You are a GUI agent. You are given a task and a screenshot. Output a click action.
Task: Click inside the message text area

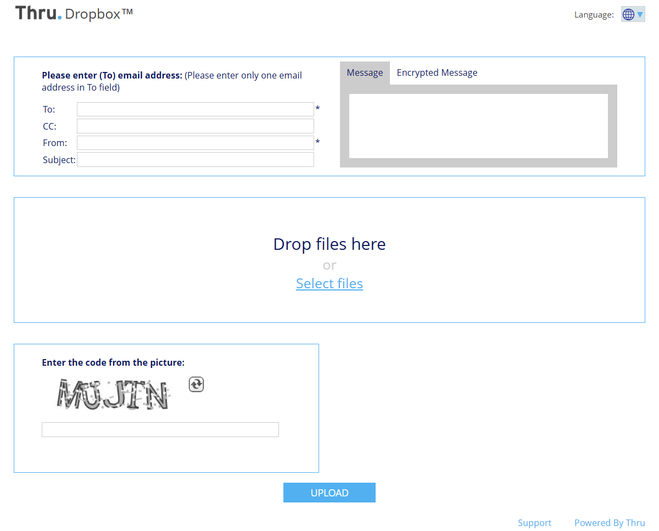(478, 126)
